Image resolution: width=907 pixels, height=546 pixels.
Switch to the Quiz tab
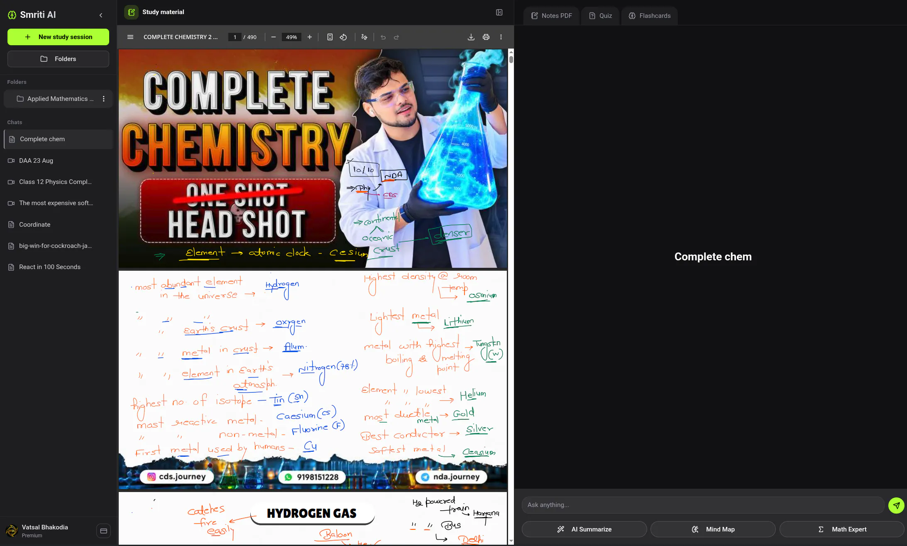600,16
